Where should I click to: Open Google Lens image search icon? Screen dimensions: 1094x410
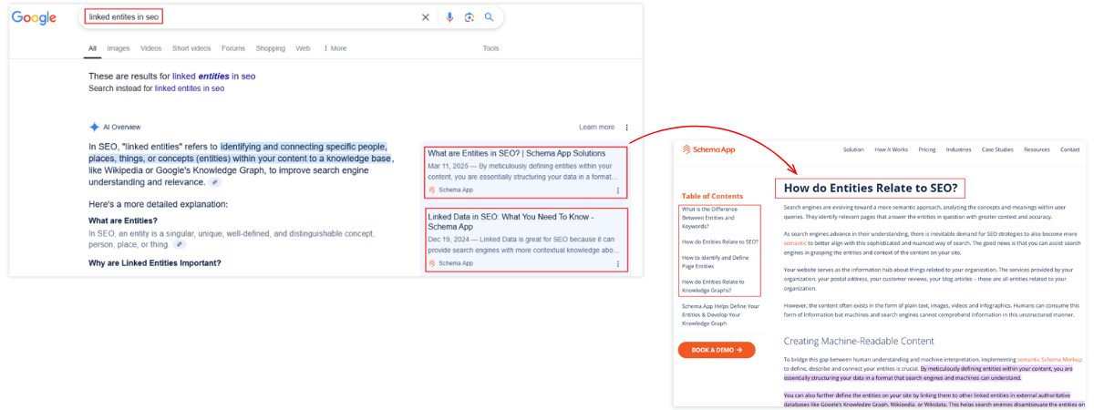469,17
